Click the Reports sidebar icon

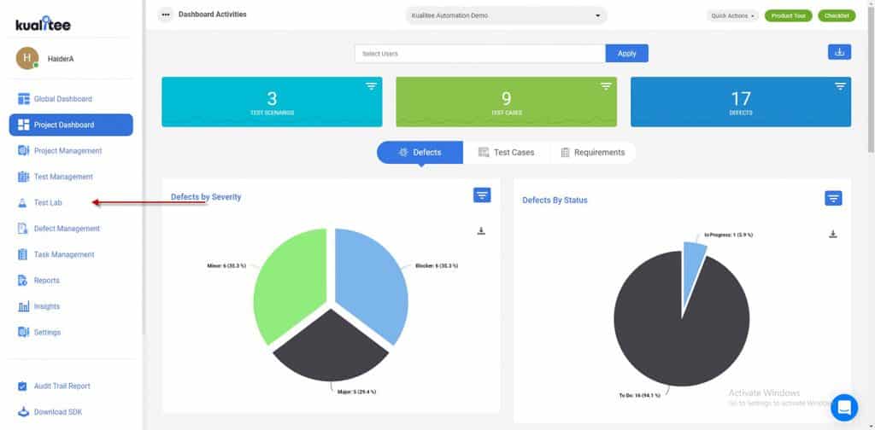23,280
